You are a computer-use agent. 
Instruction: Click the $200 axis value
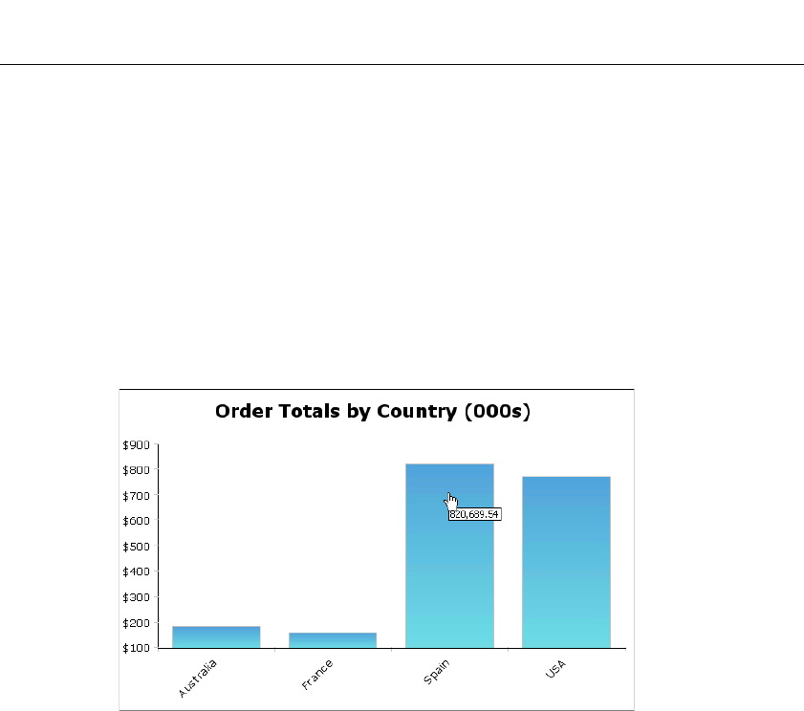(x=136, y=623)
